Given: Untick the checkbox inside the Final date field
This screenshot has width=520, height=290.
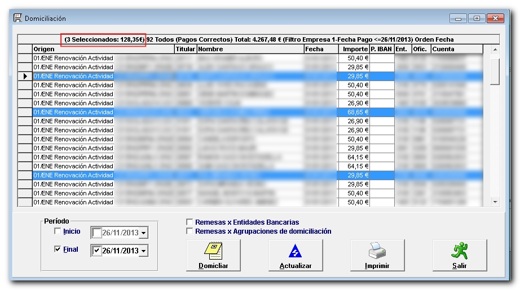Looking at the screenshot, I should point(96,251).
